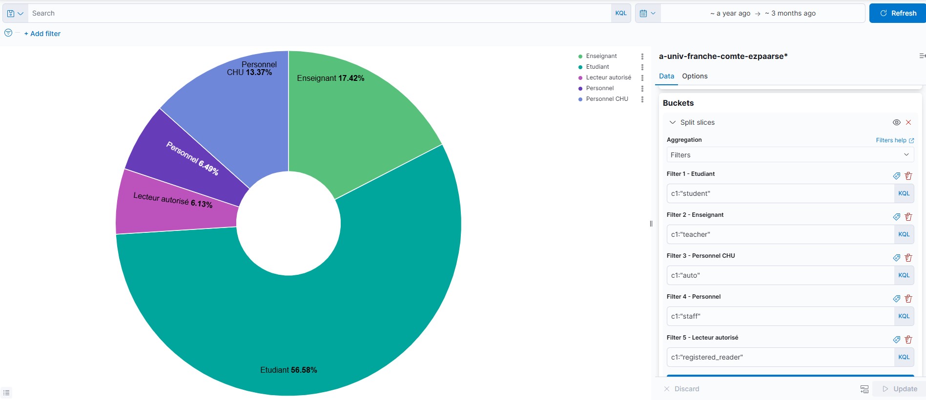
Task: Edit label of Filter 4 Personnel
Action: (x=897, y=299)
